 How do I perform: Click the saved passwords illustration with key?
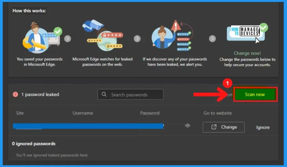click(x=42, y=38)
